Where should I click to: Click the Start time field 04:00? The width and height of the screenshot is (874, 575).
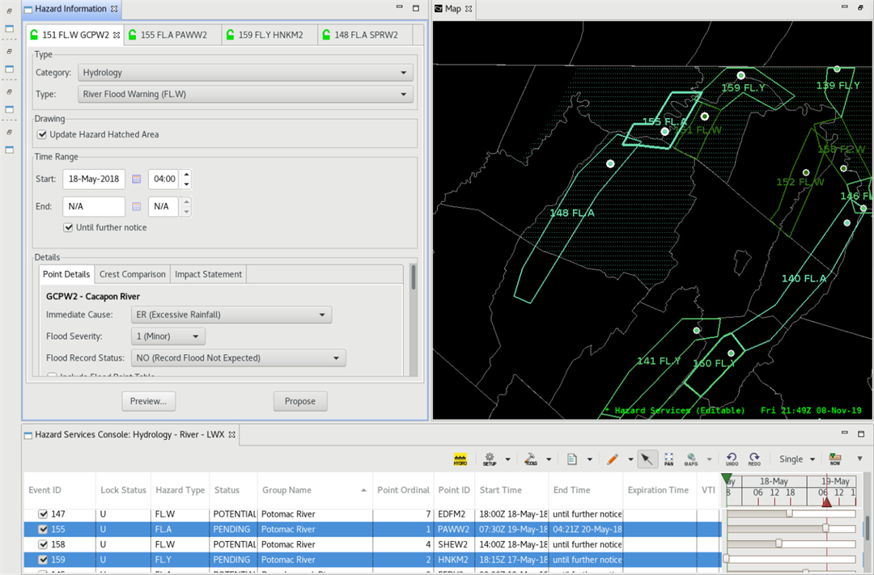(x=164, y=179)
